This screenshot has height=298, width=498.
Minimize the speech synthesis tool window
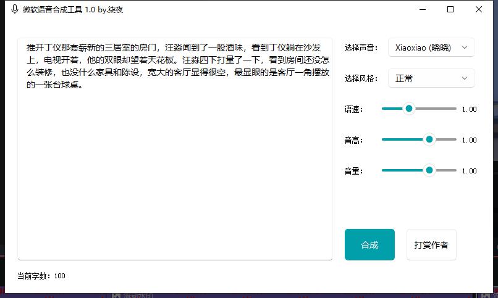coord(423,10)
